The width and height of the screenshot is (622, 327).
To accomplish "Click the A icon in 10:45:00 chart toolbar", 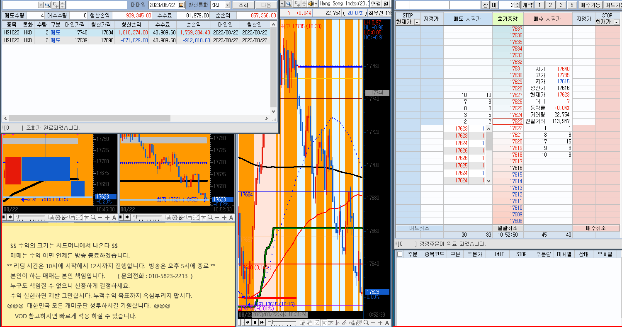I will click(x=114, y=218).
